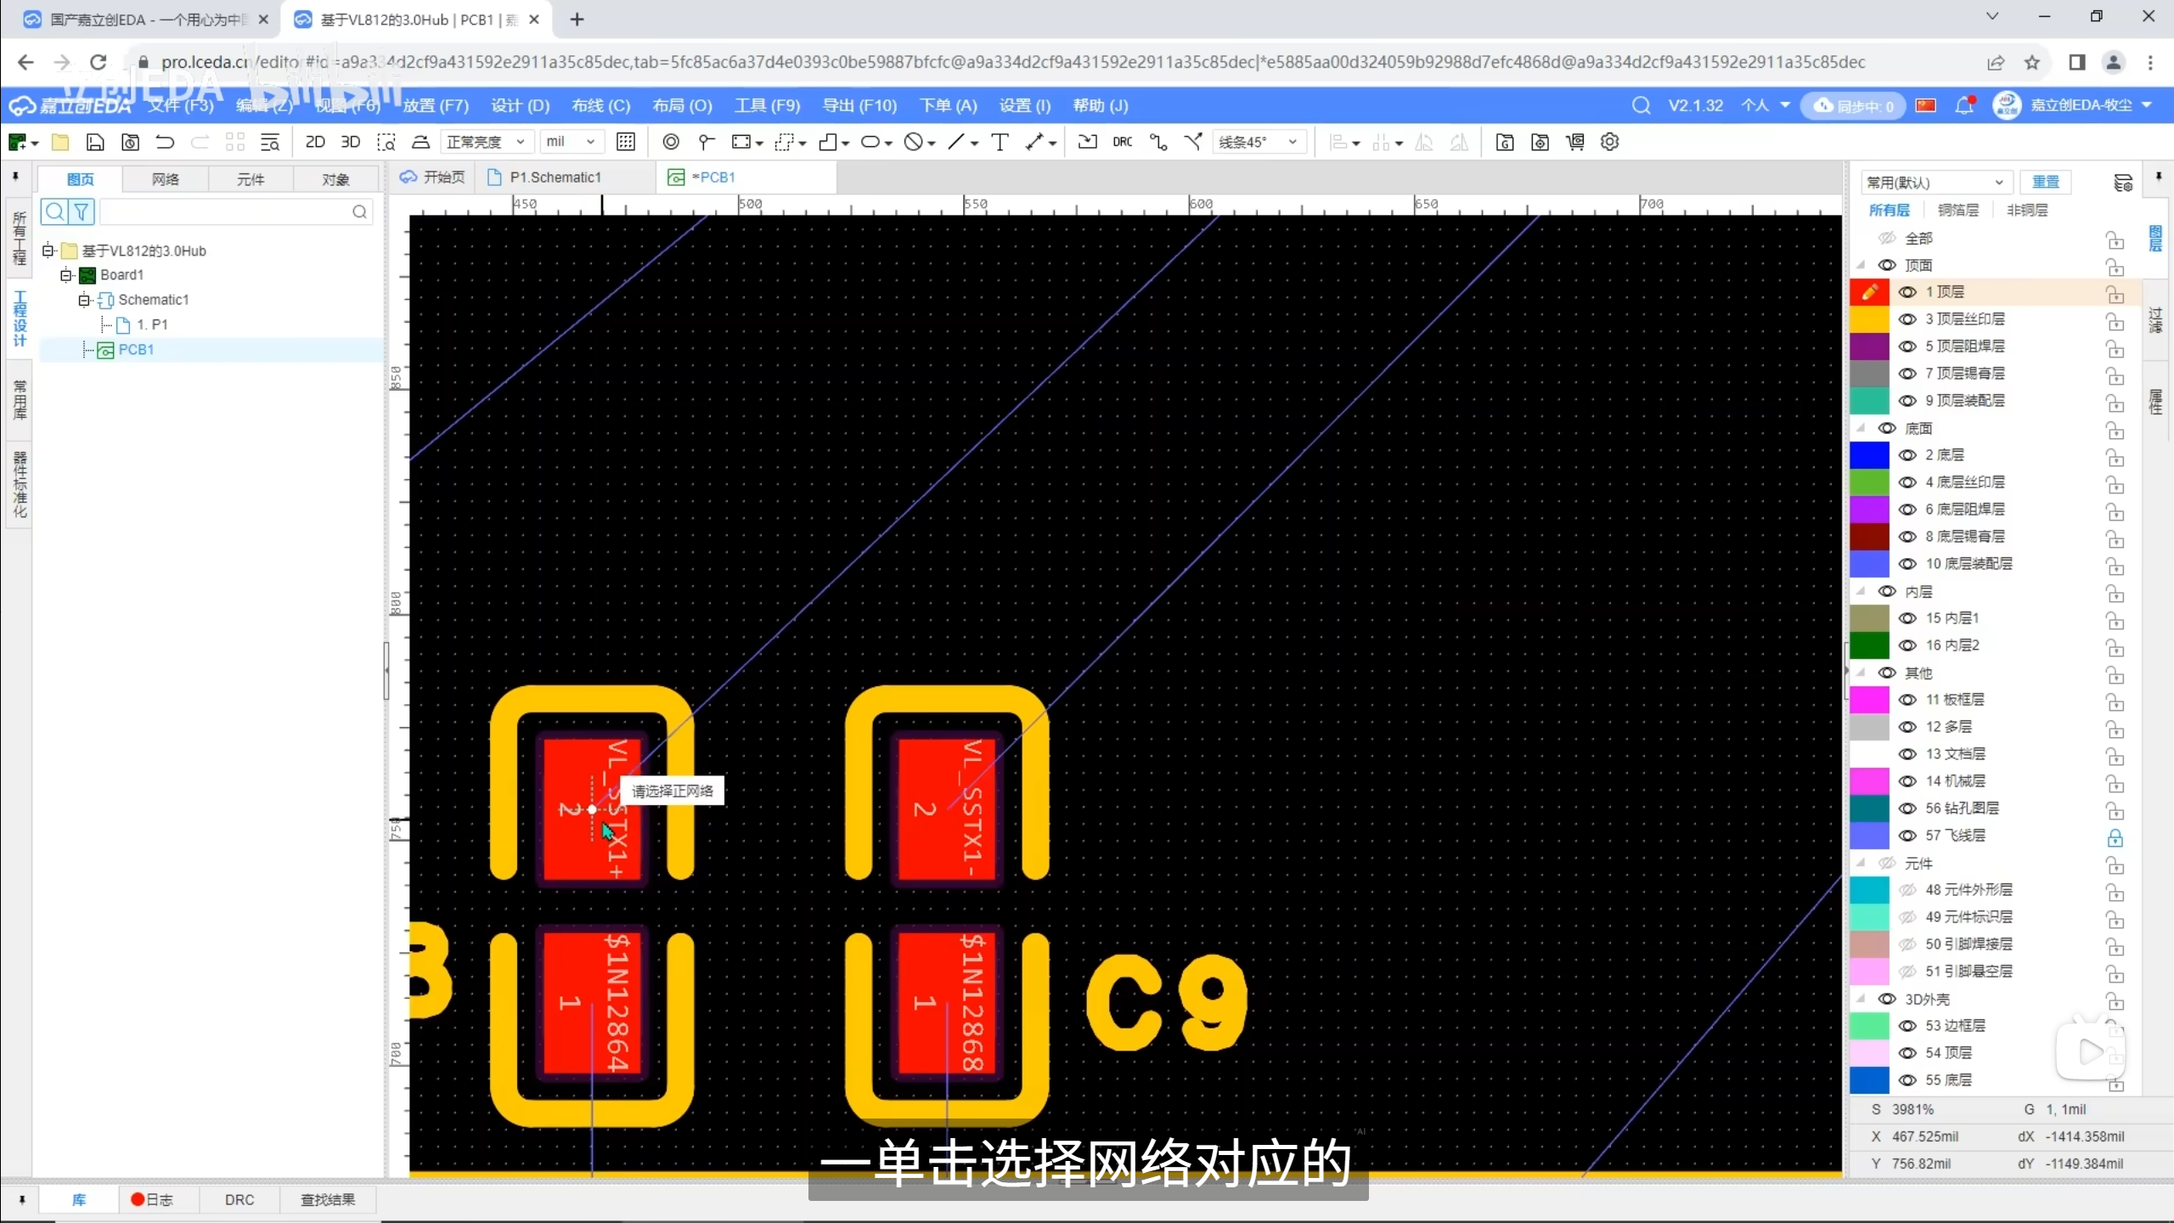Select the Text tool in toolbar
Viewport: 2174px width, 1223px height.
(x=1000, y=142)
